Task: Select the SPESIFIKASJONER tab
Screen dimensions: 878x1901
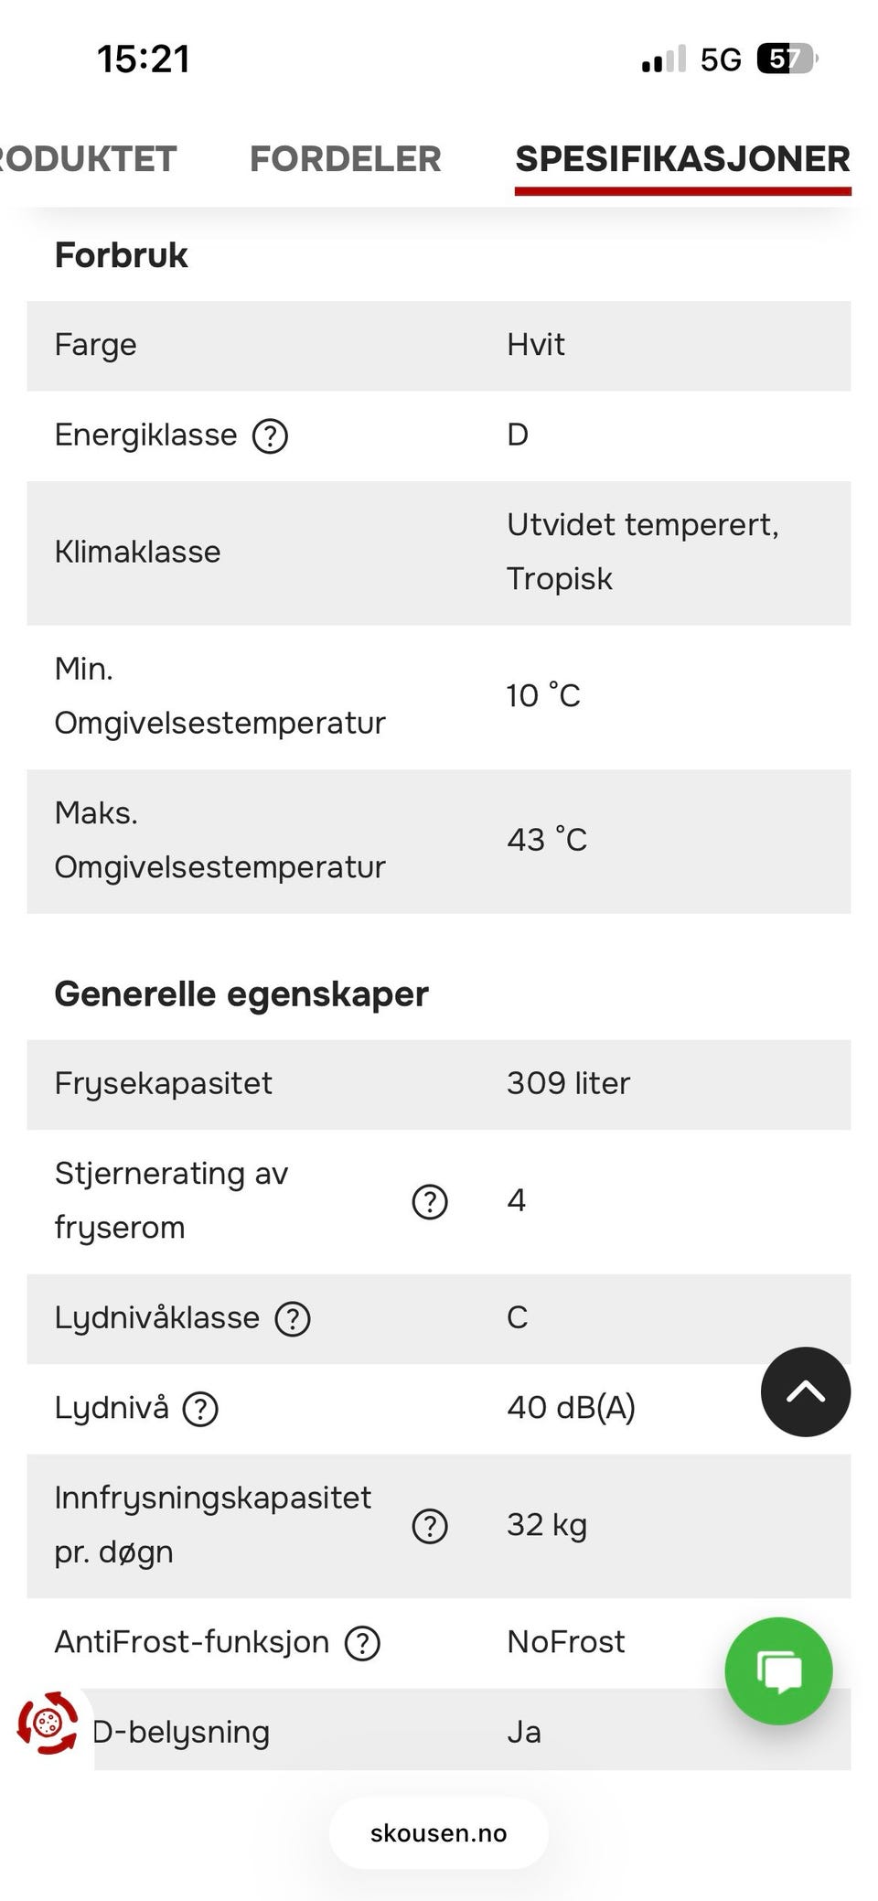Action: pyautogui.click(x=683, y=159)
